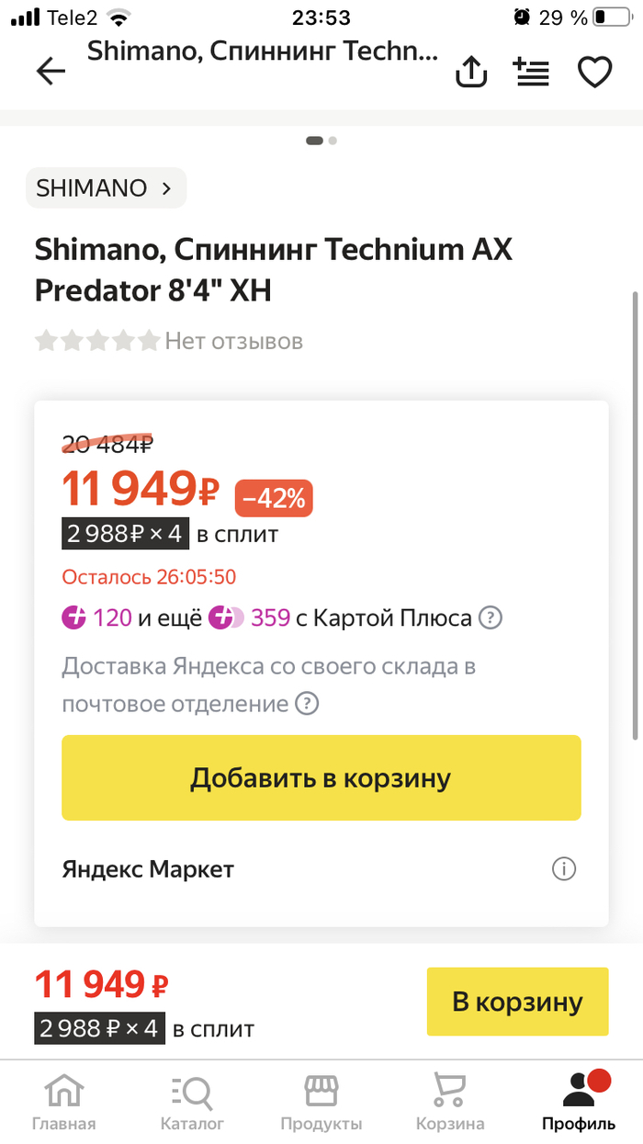Open the Каталог tab

pyautogui.click(x=192, y=1101)
